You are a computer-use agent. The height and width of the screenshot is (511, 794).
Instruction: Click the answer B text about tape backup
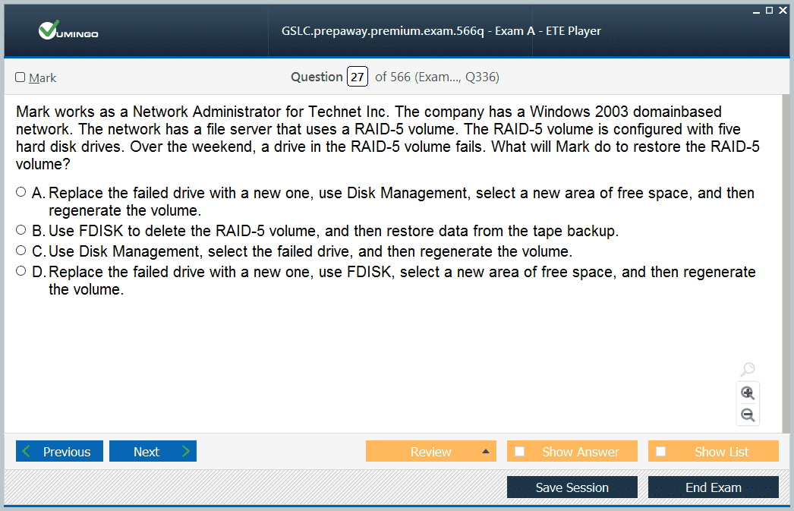click(x=334, y=231)
